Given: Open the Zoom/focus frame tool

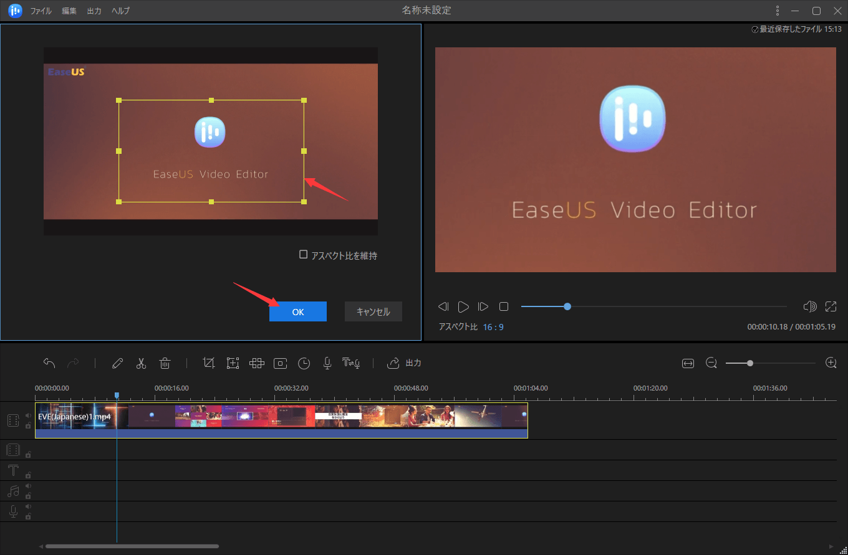Looking at the screenshot, I should 233,363.
